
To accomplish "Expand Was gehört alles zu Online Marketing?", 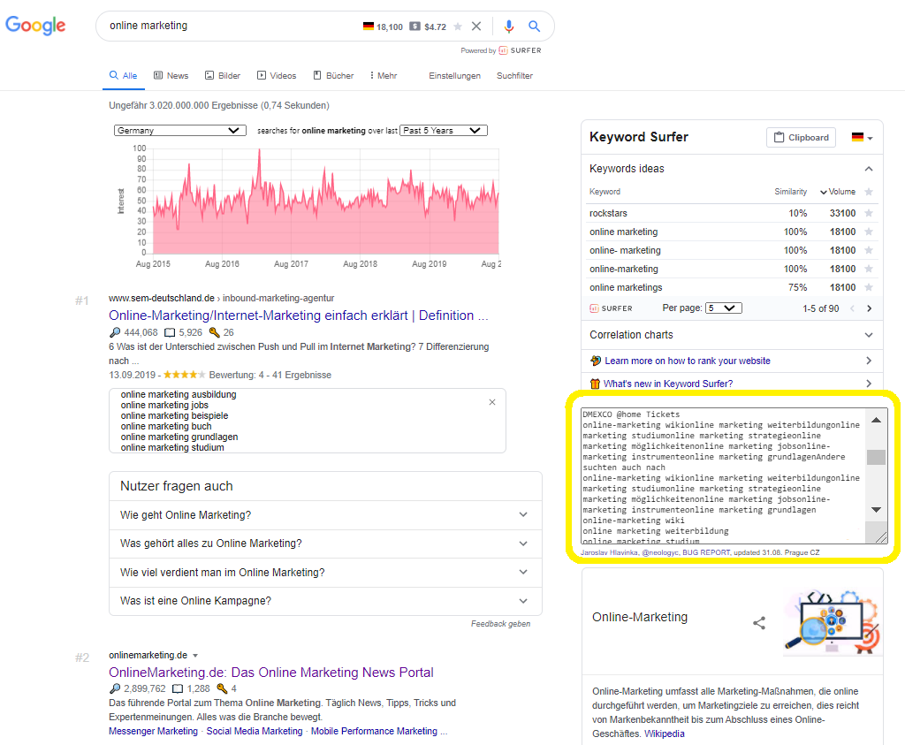I will [325, 544].
